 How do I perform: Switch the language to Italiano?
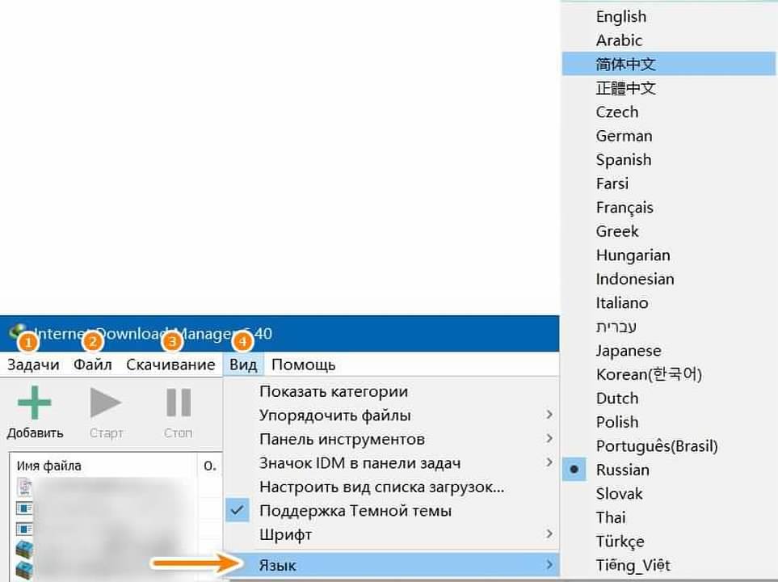point(669,302)
